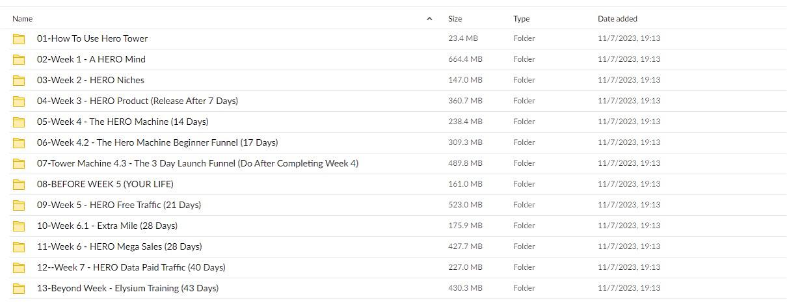Open 11-Week 6 - HERO Mega Sales folder name
Image resolution: width=787 pixels, height=303 pixels.
pyautogui.click(x=120, y=246)
